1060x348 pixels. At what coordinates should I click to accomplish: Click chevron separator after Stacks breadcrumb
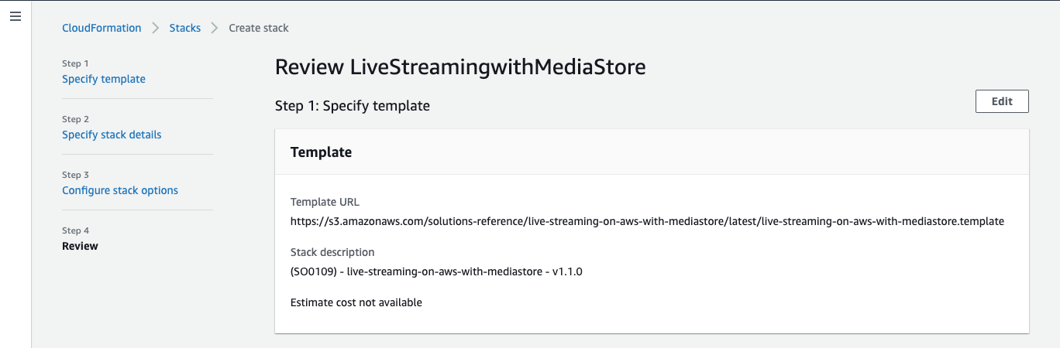215,28
